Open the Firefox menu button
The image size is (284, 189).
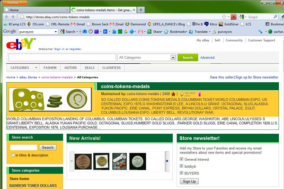15,2
